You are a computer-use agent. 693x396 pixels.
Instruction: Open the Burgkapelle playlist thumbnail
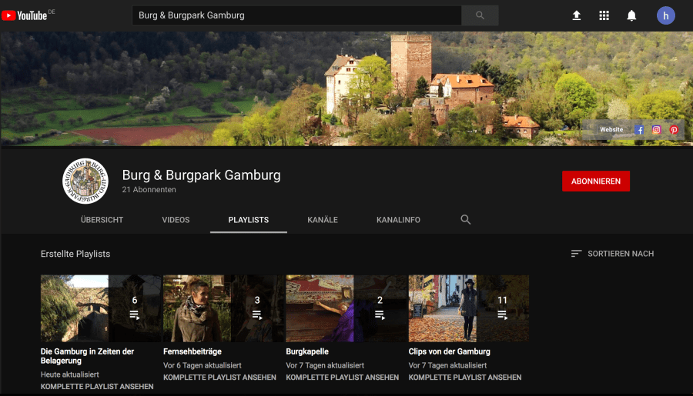point(346,308)
